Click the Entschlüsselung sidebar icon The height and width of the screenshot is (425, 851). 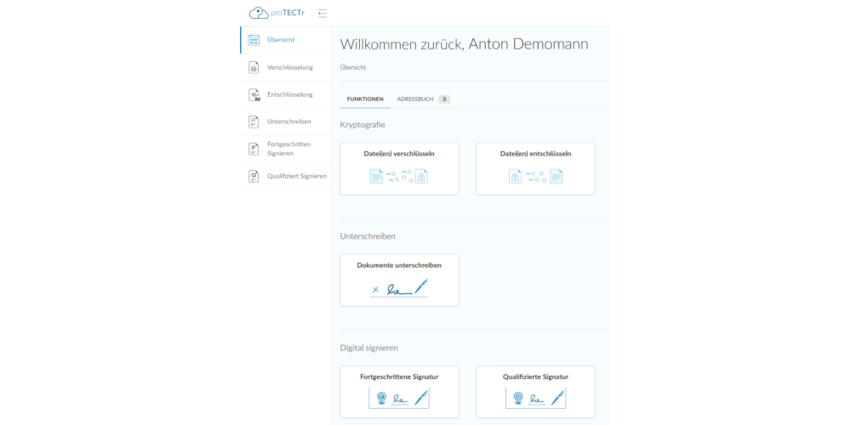tap(254, 95)
